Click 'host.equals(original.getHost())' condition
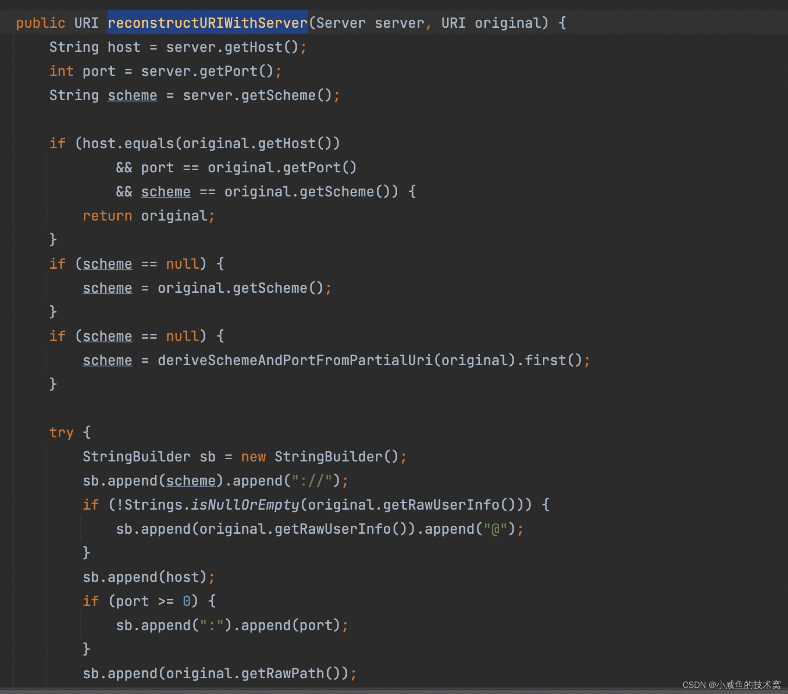Viewport: 788px width, 694px height. [211, 143]
